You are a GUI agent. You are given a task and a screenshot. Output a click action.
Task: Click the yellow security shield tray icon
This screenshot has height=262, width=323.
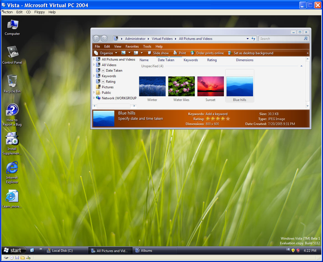click(x=293, y=250)
